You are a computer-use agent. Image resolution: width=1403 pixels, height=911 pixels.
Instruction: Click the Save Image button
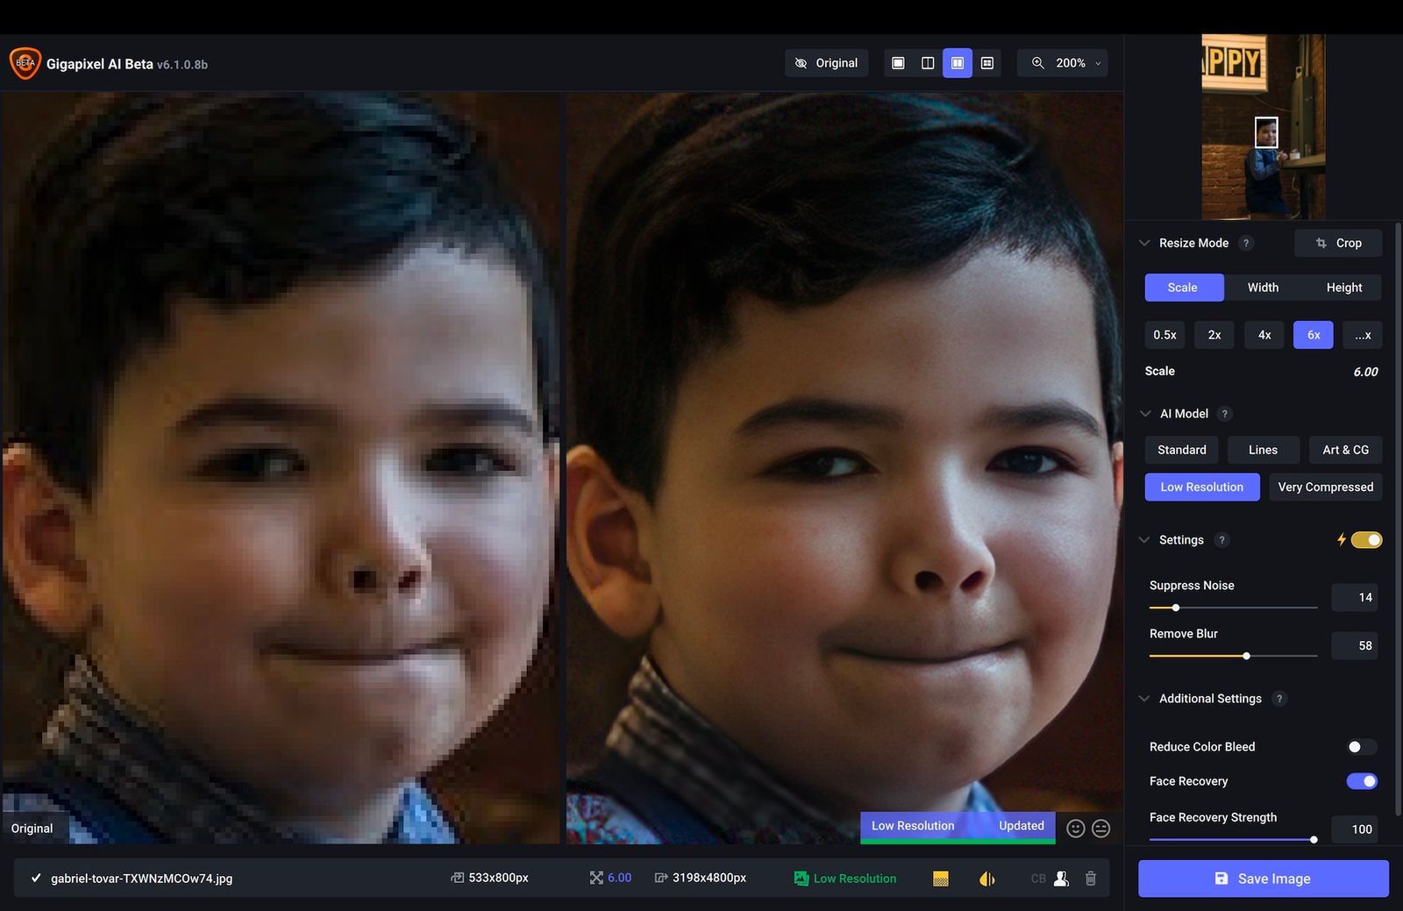(x=1263, y=878)
